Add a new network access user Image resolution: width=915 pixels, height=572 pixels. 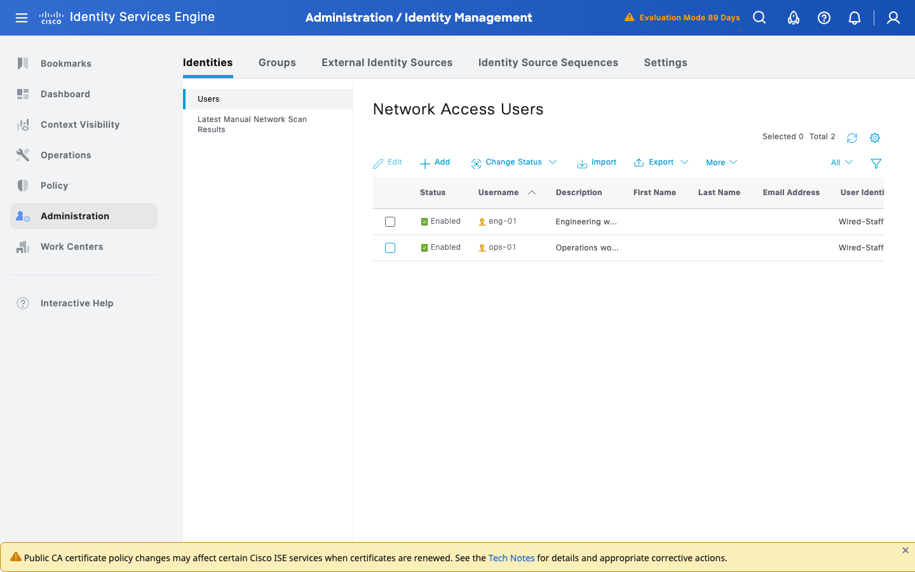click(435, 163)
